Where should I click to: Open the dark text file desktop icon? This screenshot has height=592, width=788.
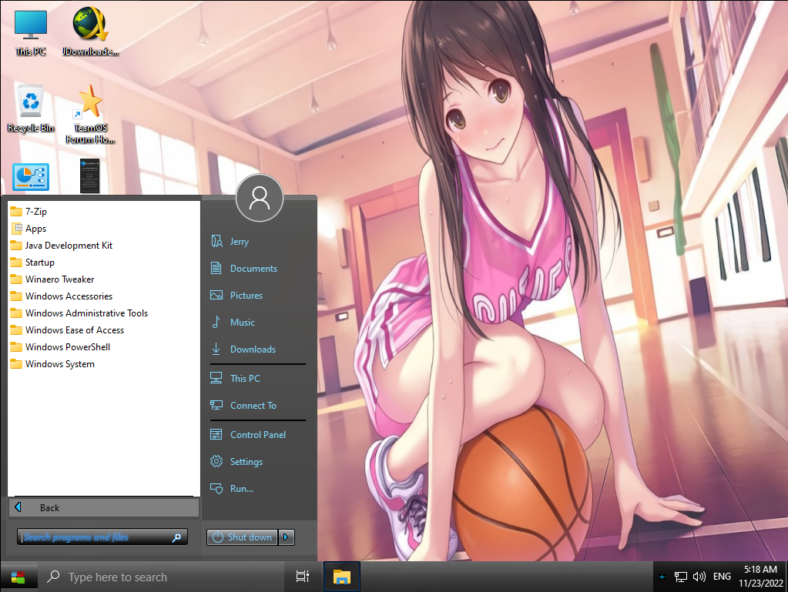pos(90,176)
